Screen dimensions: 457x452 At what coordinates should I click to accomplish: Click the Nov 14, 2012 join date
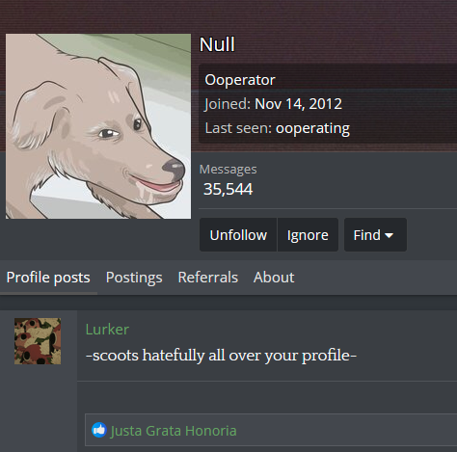(298, 104)
